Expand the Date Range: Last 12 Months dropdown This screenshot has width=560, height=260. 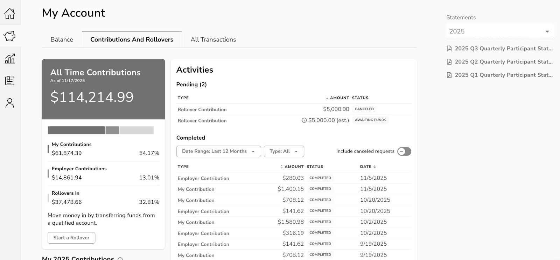click(218, 151)
